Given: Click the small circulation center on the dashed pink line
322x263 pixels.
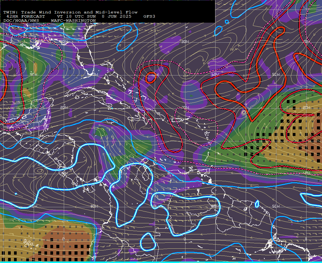Looking at the screenshot, I should (x=187, y=72).
